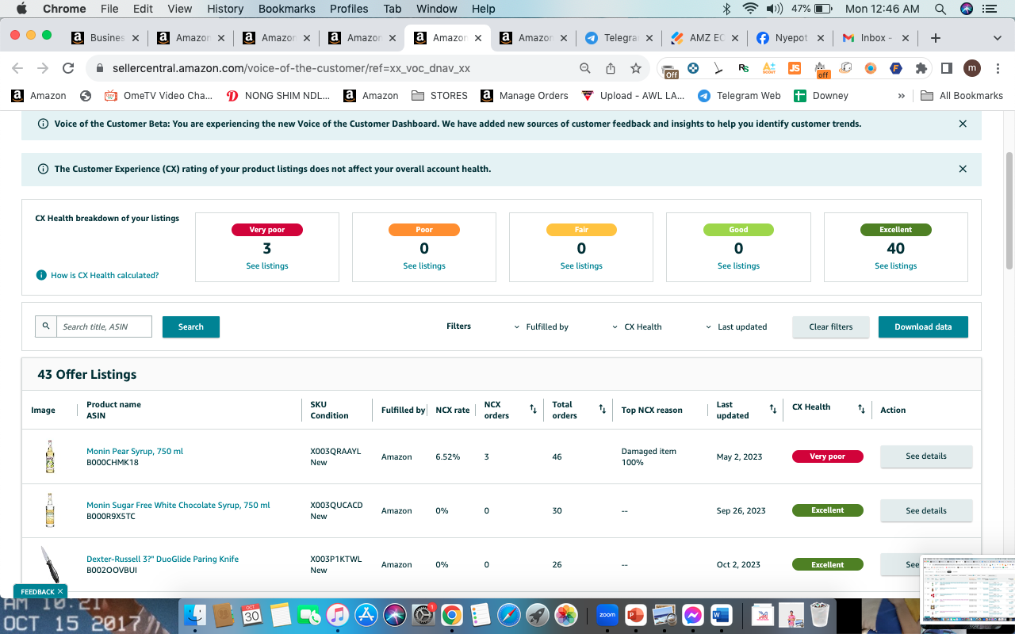1015x634 pixels.
Task: Reload the Seller Central page
Action: click(x=68, y=68)
